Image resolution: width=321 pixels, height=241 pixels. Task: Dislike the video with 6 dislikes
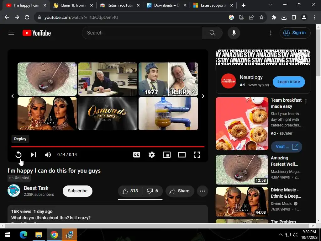point(153,191)
